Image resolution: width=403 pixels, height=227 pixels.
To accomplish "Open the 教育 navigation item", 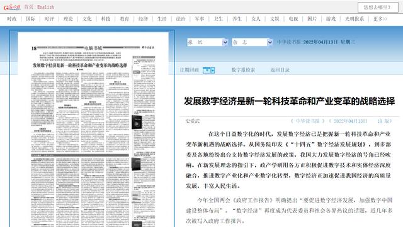I will tap(125, 19).
